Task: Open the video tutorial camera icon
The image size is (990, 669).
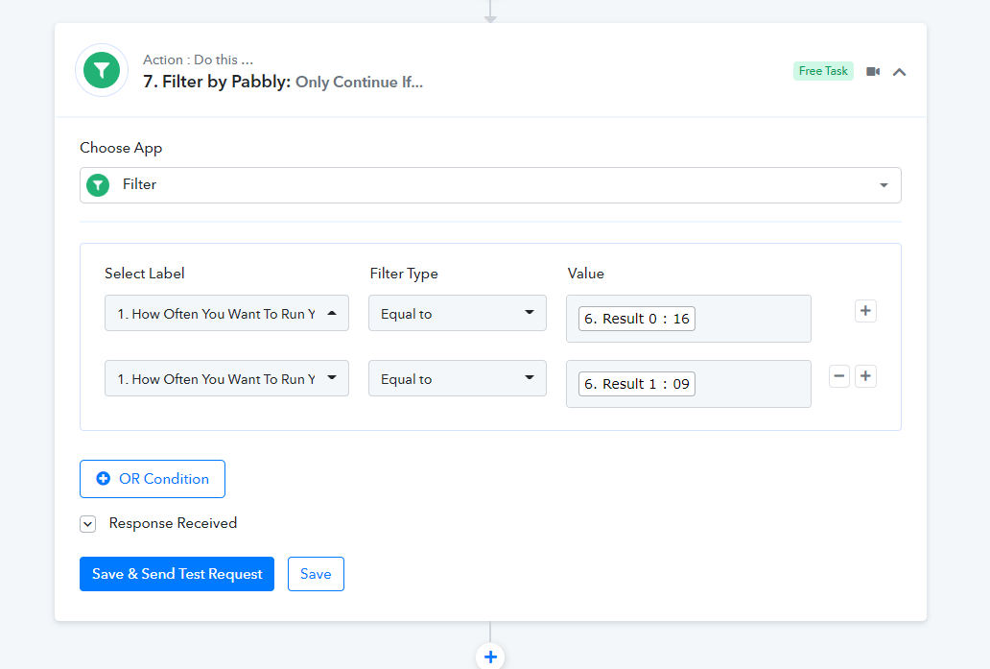Action: [873, 71]
